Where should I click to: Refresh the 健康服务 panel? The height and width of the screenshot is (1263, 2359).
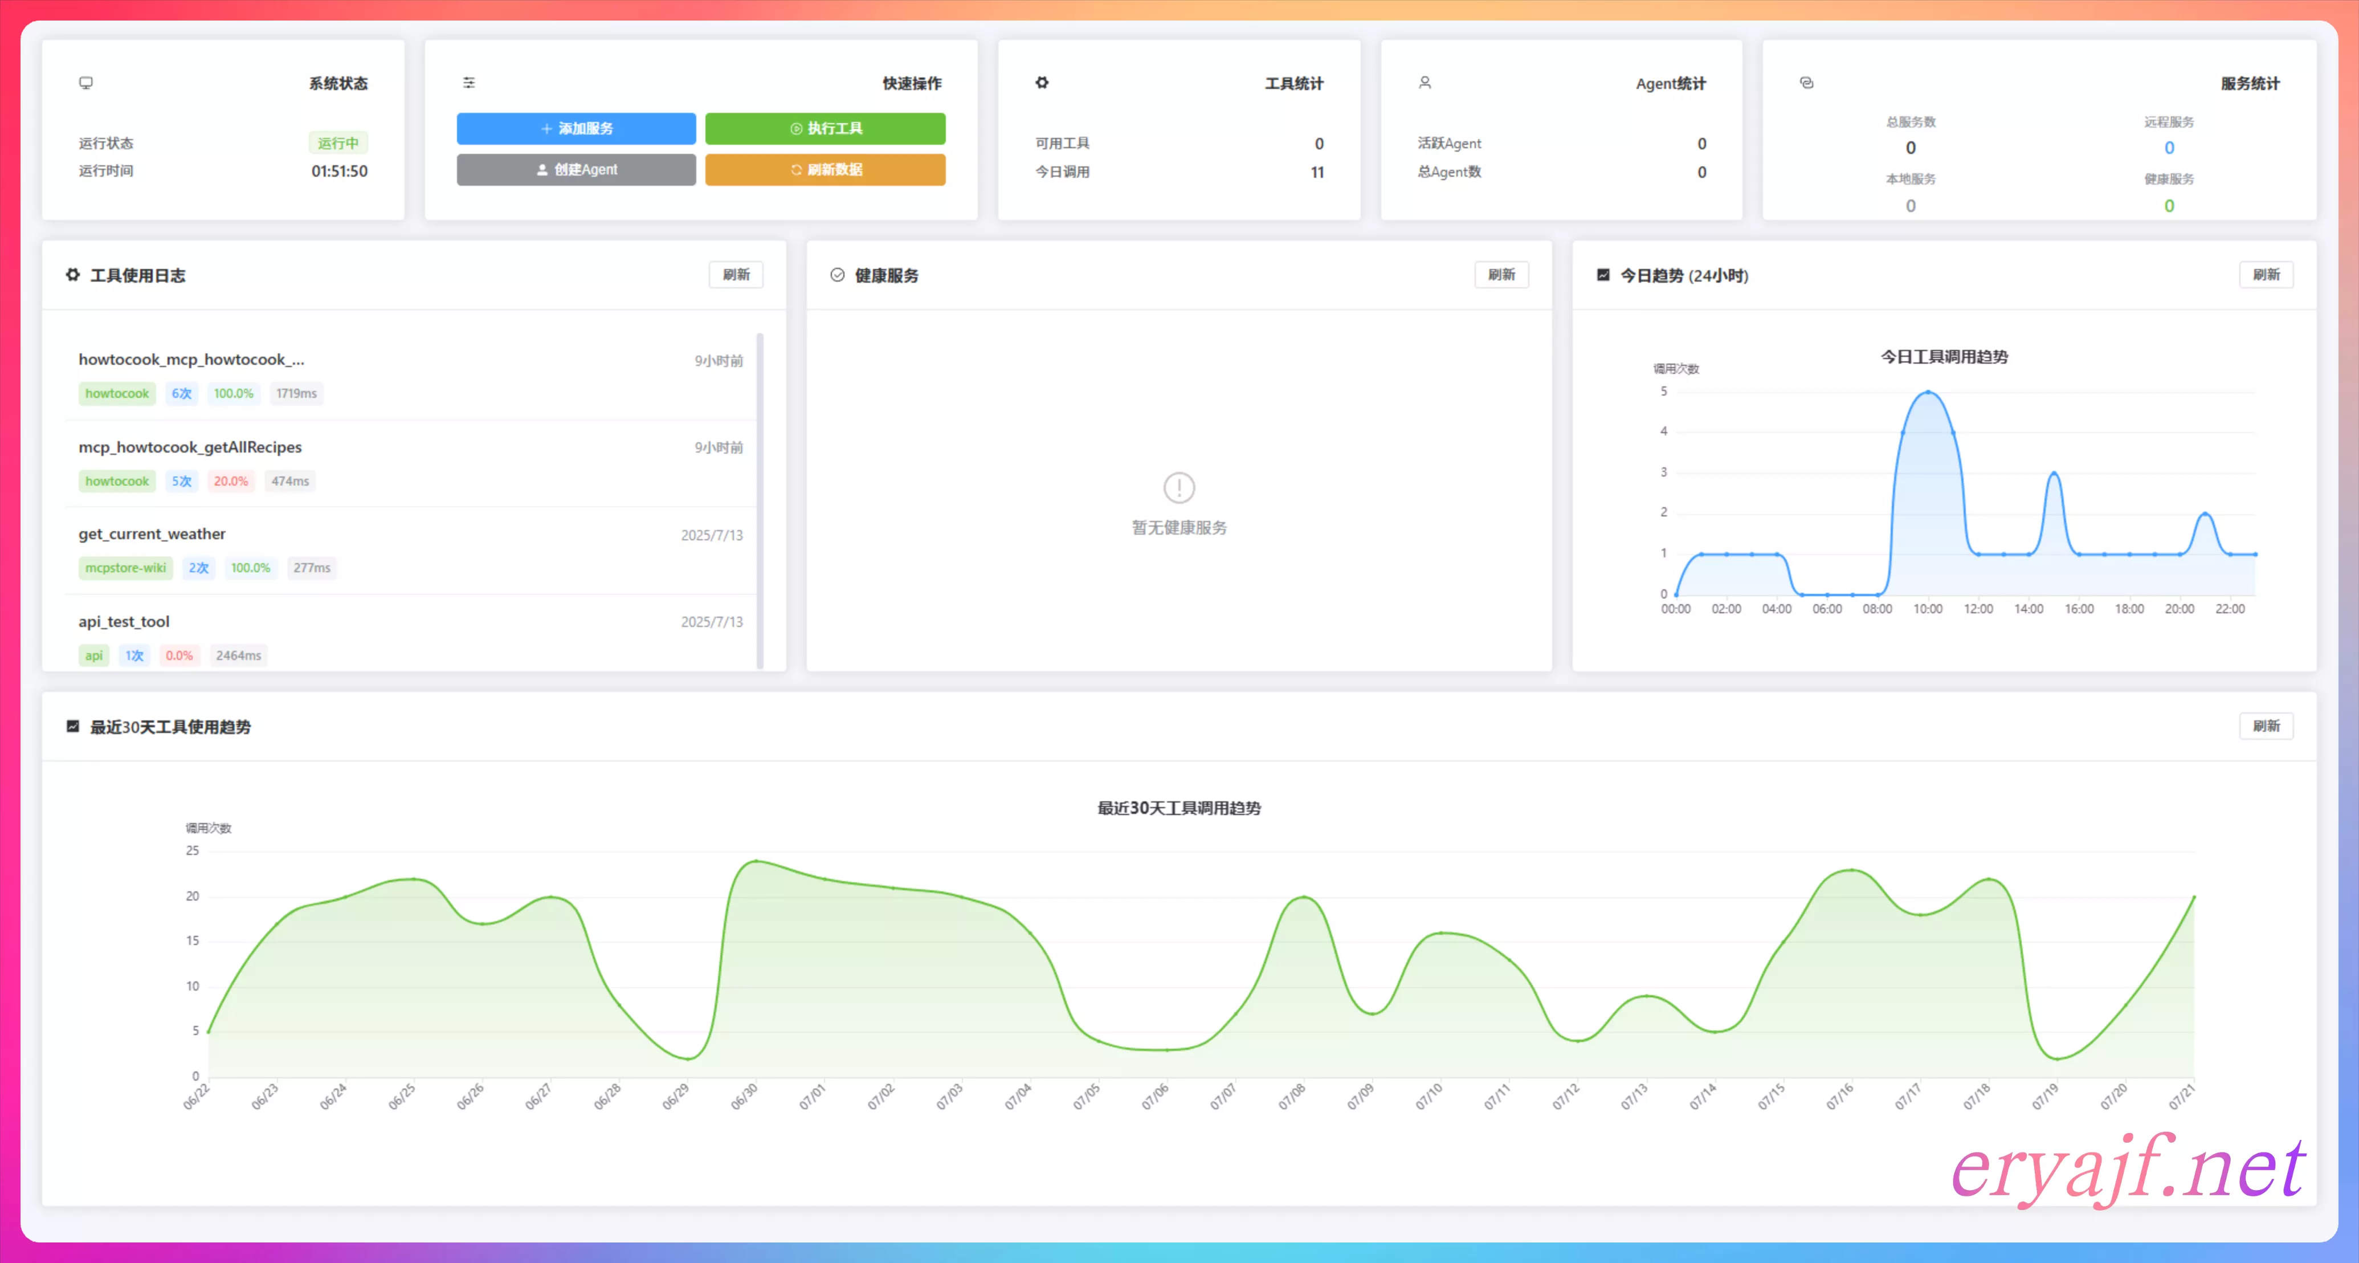tap(1501, 275)
